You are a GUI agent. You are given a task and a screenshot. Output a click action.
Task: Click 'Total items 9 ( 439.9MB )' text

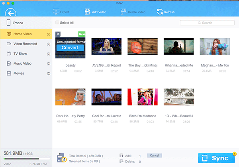pos(86,156)
